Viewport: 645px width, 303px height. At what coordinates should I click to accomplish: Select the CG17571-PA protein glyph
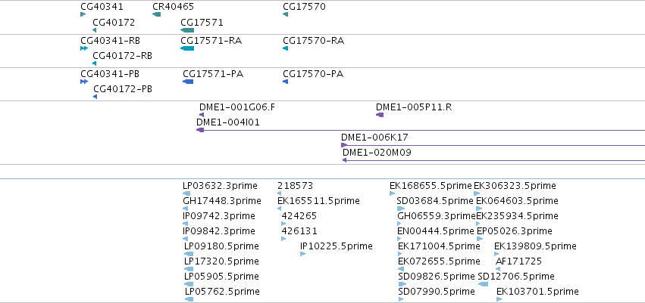click(188, 82)
